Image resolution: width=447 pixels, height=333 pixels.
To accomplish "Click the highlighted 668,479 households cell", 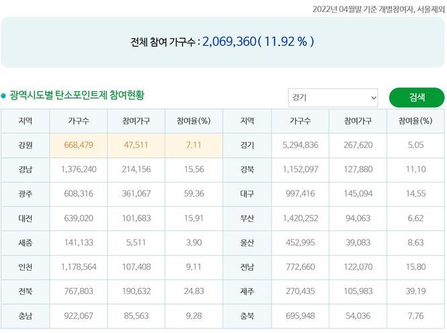I will (79, 145).
